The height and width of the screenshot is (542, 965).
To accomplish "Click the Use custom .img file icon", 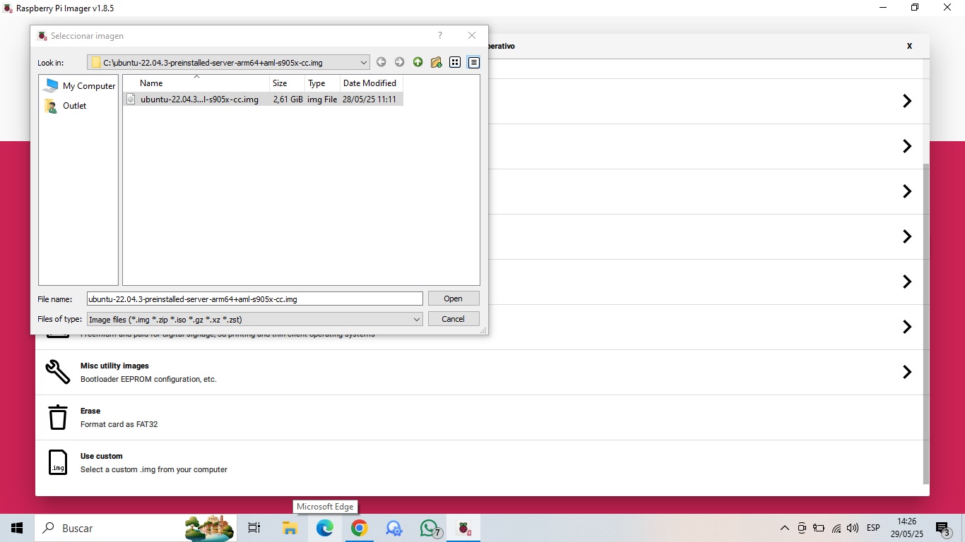I will tap(58, 462).
